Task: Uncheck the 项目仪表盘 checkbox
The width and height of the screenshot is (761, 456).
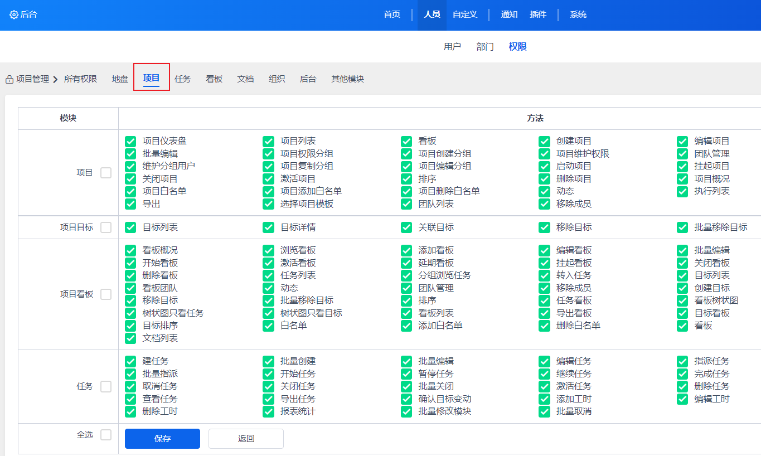Action: pyautogui.click(x=130, y=141)
